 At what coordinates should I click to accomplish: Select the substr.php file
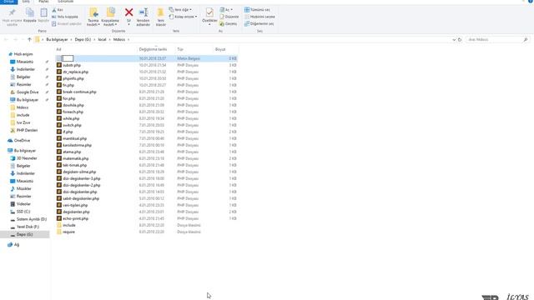[x=72, y=65]
